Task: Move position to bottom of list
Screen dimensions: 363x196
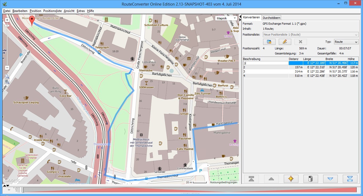Action: coord(350,179)
